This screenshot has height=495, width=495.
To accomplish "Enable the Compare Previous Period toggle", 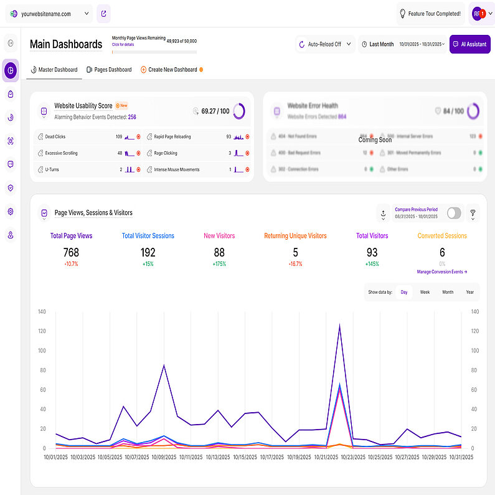I will (454, 213).
